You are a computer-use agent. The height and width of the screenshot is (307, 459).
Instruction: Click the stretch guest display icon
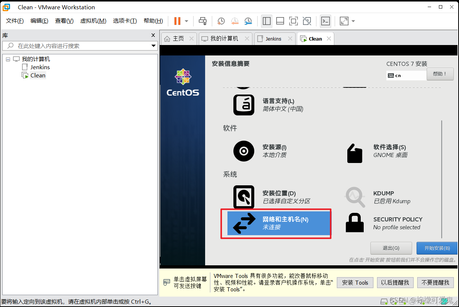344,21
